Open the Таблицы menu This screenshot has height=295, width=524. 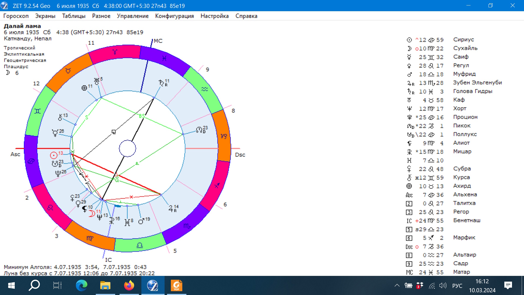point(74,16)
